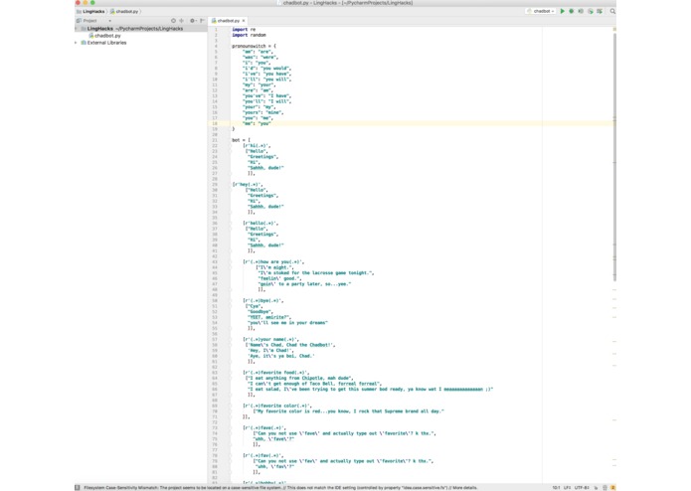Click the concurrency diagram run icon
Image resolution: width=691 pixels, height=491 pixels.
600,11
